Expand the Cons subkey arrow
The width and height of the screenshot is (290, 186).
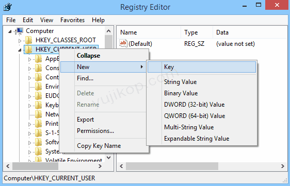click(29, 69)
